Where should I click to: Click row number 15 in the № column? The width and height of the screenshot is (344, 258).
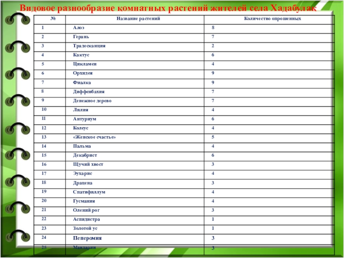tap(44, 155)
